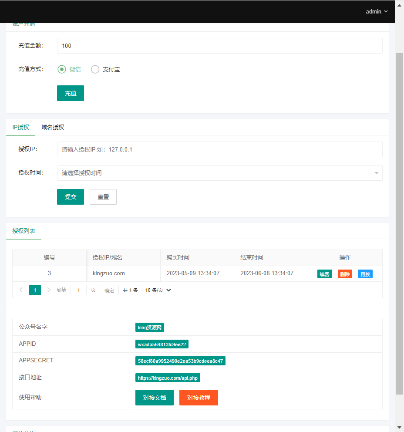Select the 微信 payment radio button
Screen dimensions: 404x432
click(x=62, y=69)
